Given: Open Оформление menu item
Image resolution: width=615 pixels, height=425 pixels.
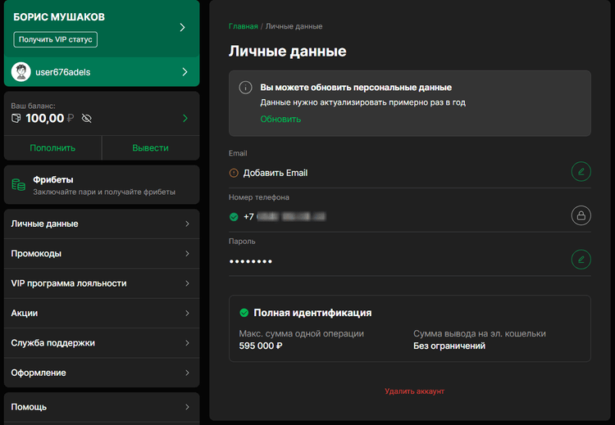Looking at the screenshot, I should (102, 373).
